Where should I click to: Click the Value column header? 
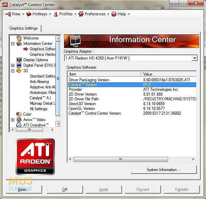(x=168, y=74)
